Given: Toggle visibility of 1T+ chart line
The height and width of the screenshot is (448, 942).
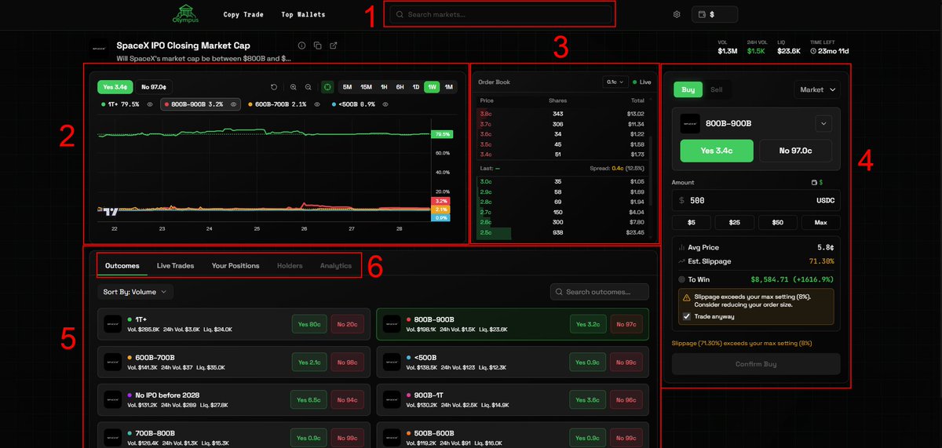Looking at the screenshot, I should [x=149, y=104].
